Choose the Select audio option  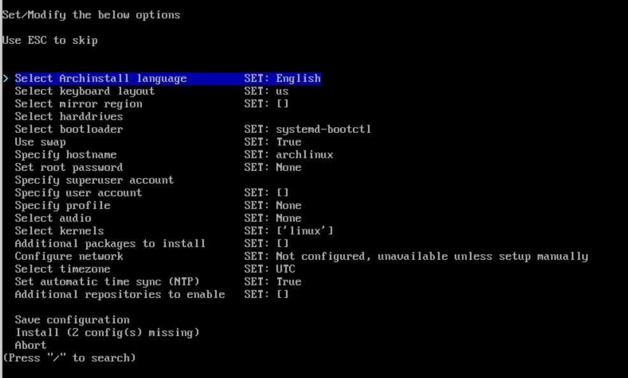coord(53,219)
